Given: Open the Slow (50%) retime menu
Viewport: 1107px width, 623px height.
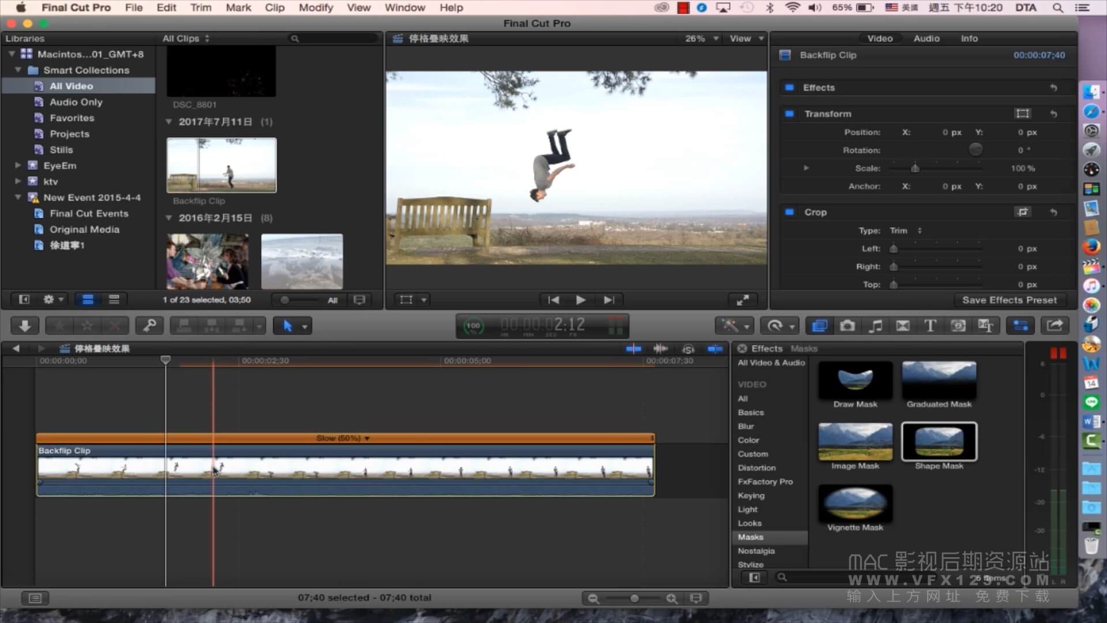Looking at the screenshot, I should [x=343, y=438].
